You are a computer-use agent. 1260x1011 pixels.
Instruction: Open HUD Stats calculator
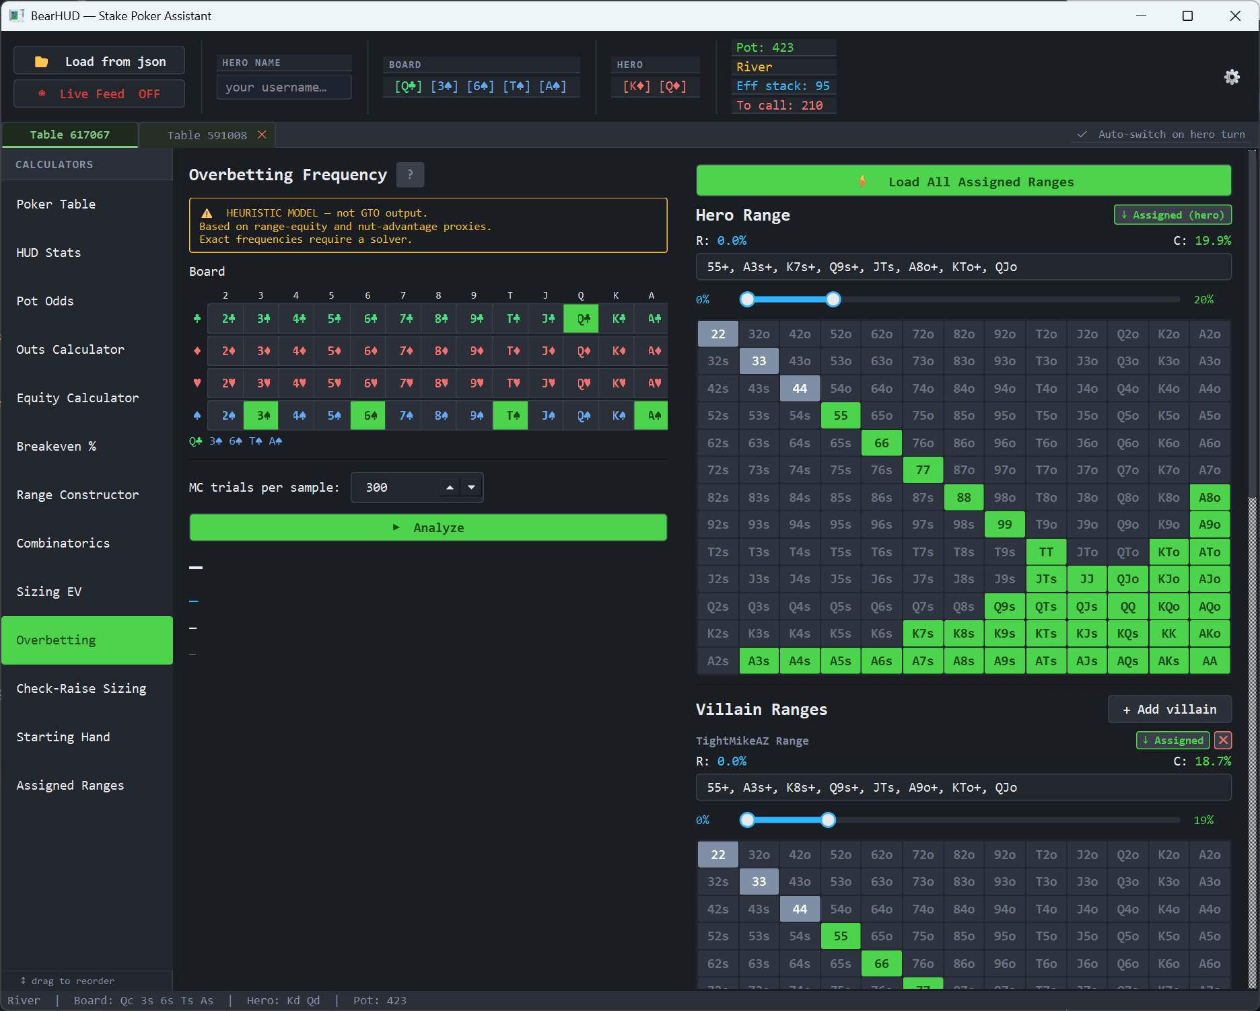pyautogui.click(x=87, y=252)
